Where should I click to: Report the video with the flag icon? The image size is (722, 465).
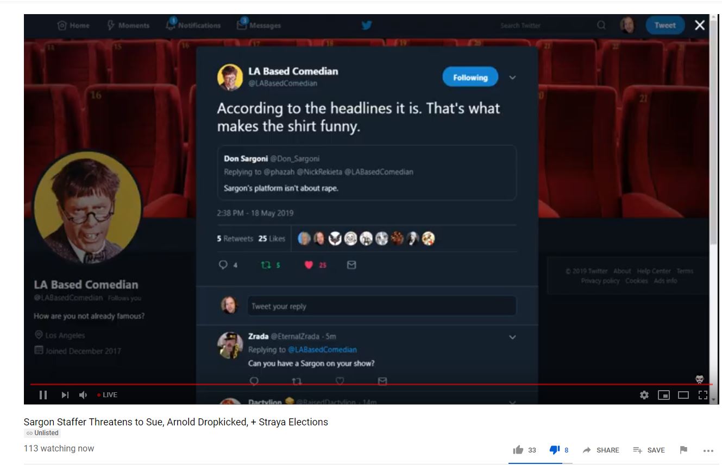683,450
